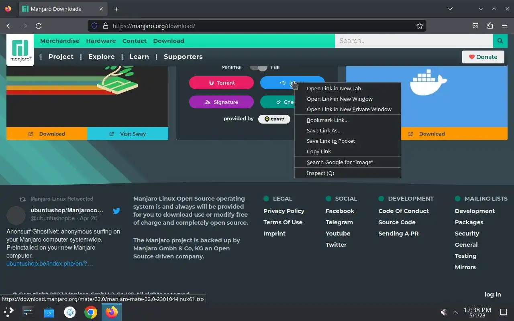Click the coral app icon in taskbar
This screenshot has height=321, width=514.
click(70, 312)
